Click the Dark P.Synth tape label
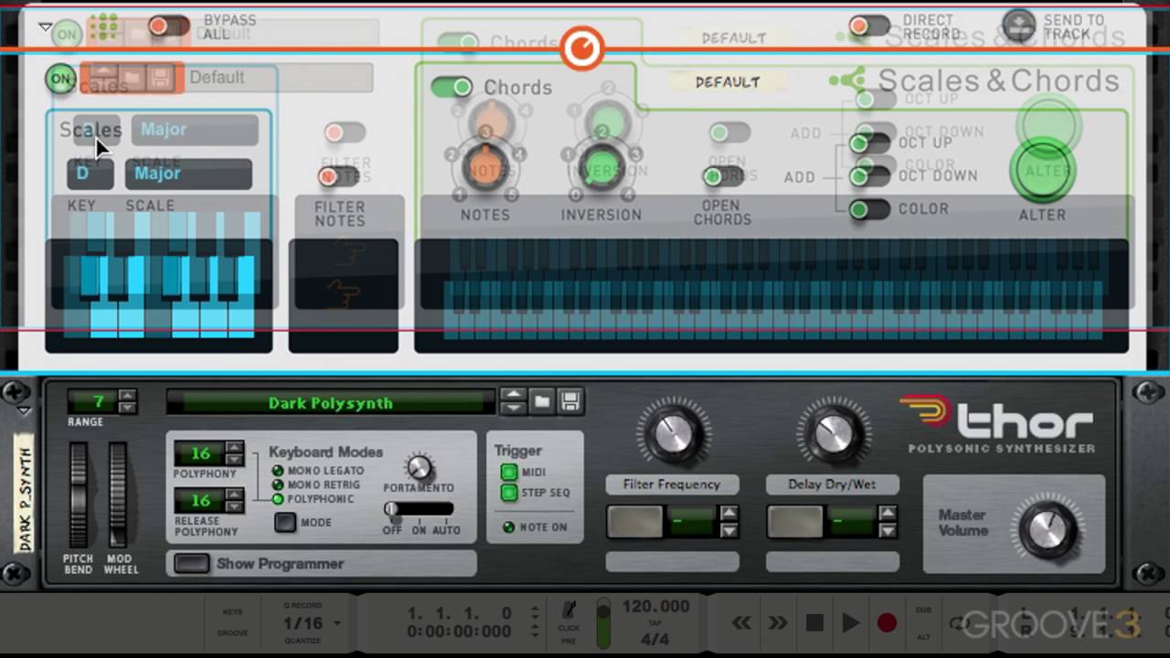Image resolution: width=1170 pixels, height=658 pixels. (25, 493)
